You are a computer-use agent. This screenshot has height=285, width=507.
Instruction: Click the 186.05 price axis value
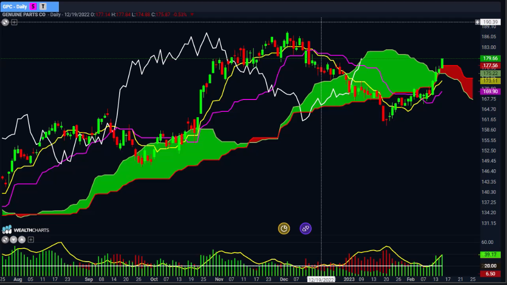(489, 37)
